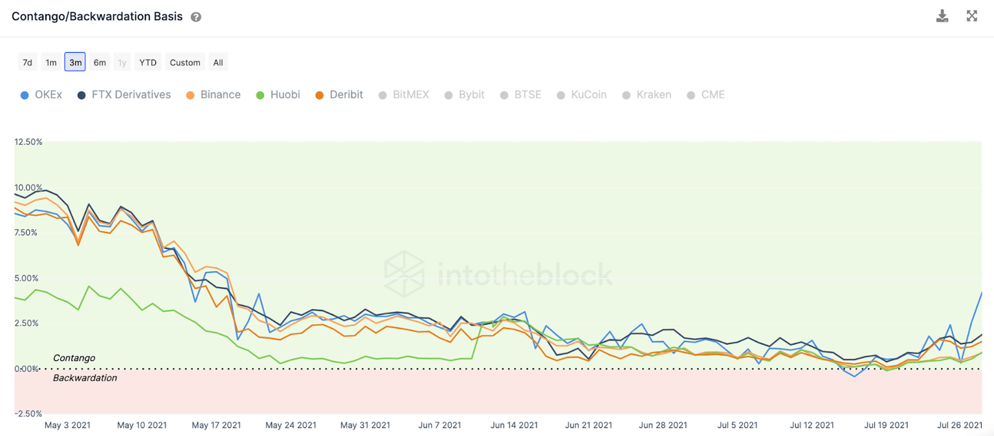Show the Bybit series
The width and height of the screenshot is (994, 436).
(464, 94)
